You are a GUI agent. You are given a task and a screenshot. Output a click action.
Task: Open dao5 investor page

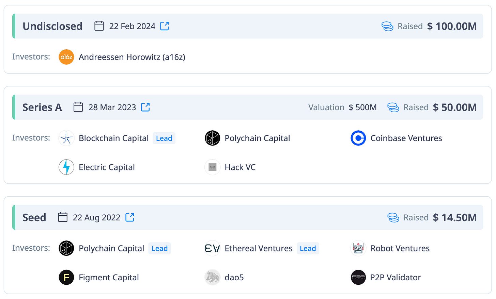pyautogui.click(x=234, y=277)
